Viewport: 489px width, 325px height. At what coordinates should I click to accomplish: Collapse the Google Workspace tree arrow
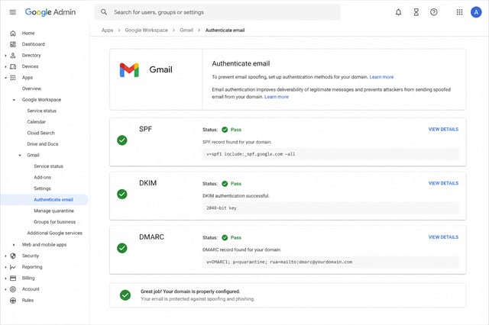coord(14,100)
